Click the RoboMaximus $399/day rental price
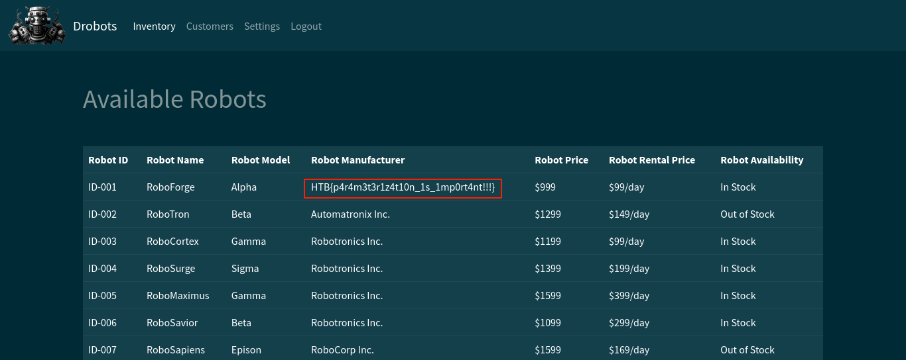This screenshot has width=906, height=360. tap(629, 296)
